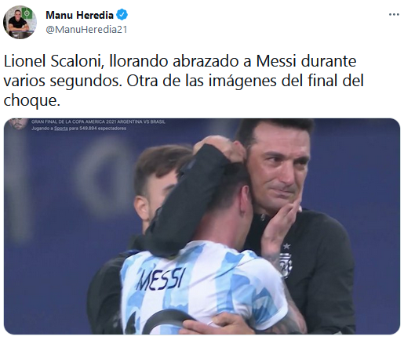This screenshot has height=340, width=404.
Task: Click the green pitch icon in avatar
Action: (27, 14)
